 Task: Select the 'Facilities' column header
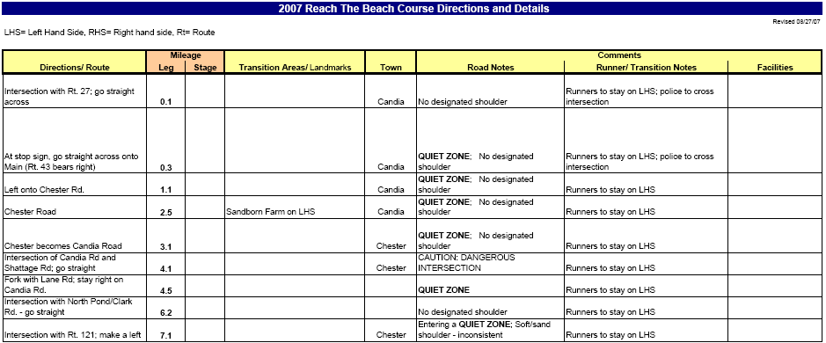[775, 68]
